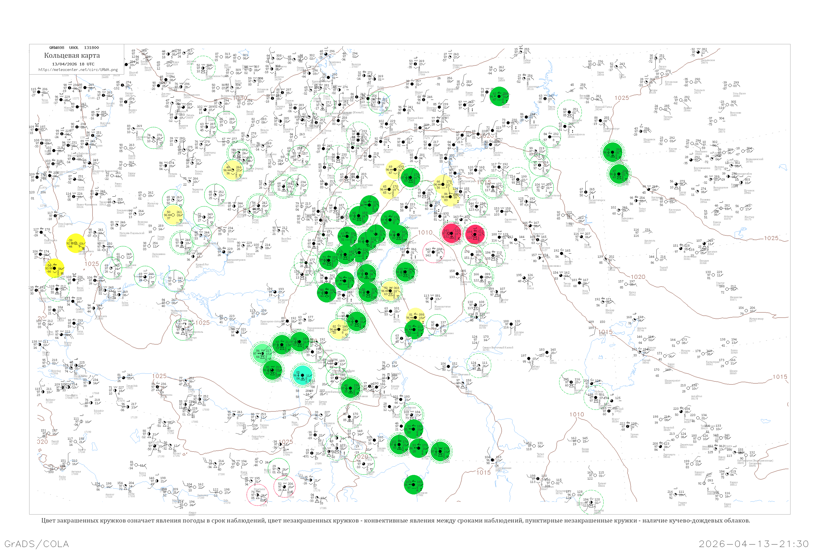This screenshot has width=826, height=550.
Task: Select the red-filled Озинки station marker
Action: tap(451, 233)
